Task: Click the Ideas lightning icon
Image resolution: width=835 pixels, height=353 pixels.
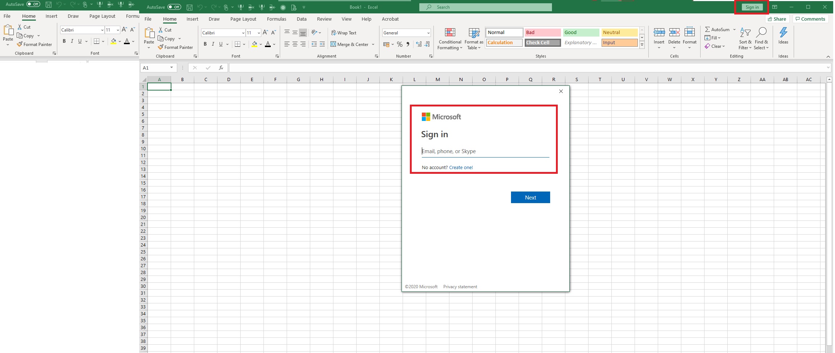Action: (x=783, y=33)
